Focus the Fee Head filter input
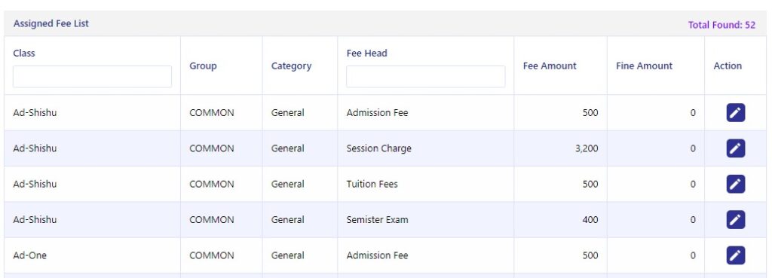This screenshot has width=772, height=278. (x=425, y=77)
